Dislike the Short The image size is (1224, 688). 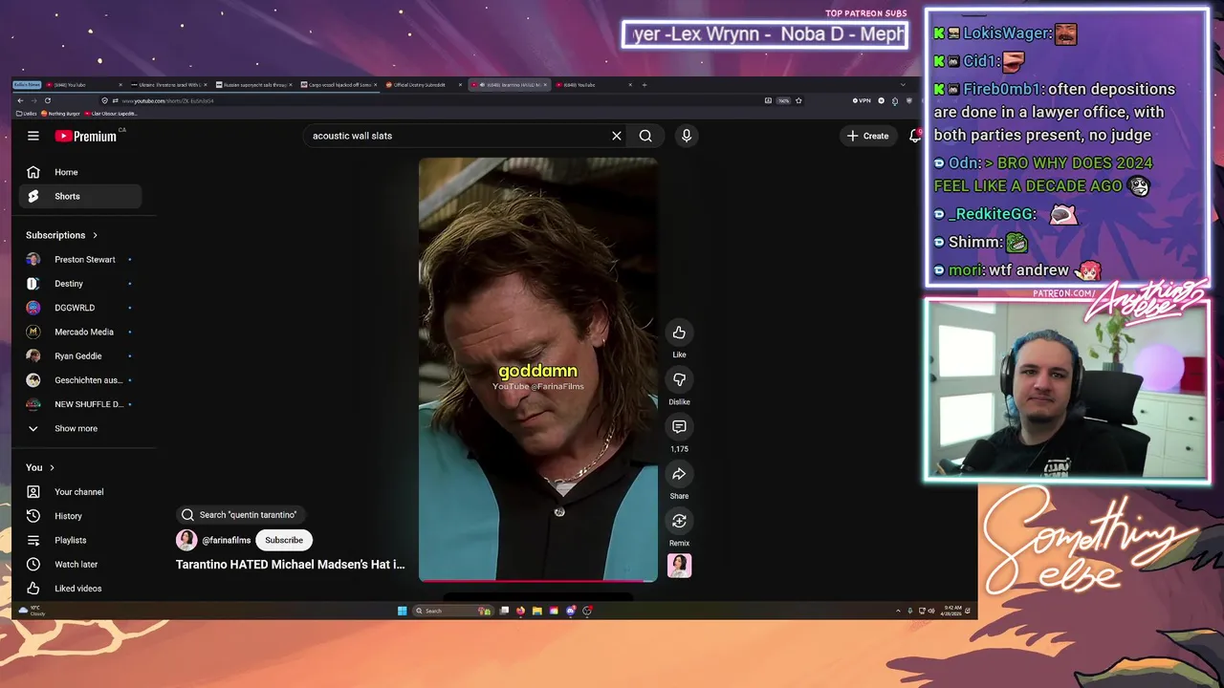point(679,379)
